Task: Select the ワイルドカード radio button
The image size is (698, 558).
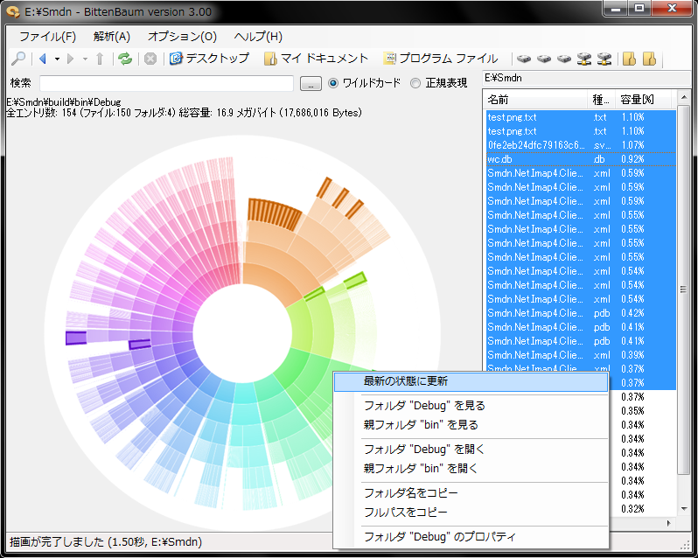Action: 333,83
